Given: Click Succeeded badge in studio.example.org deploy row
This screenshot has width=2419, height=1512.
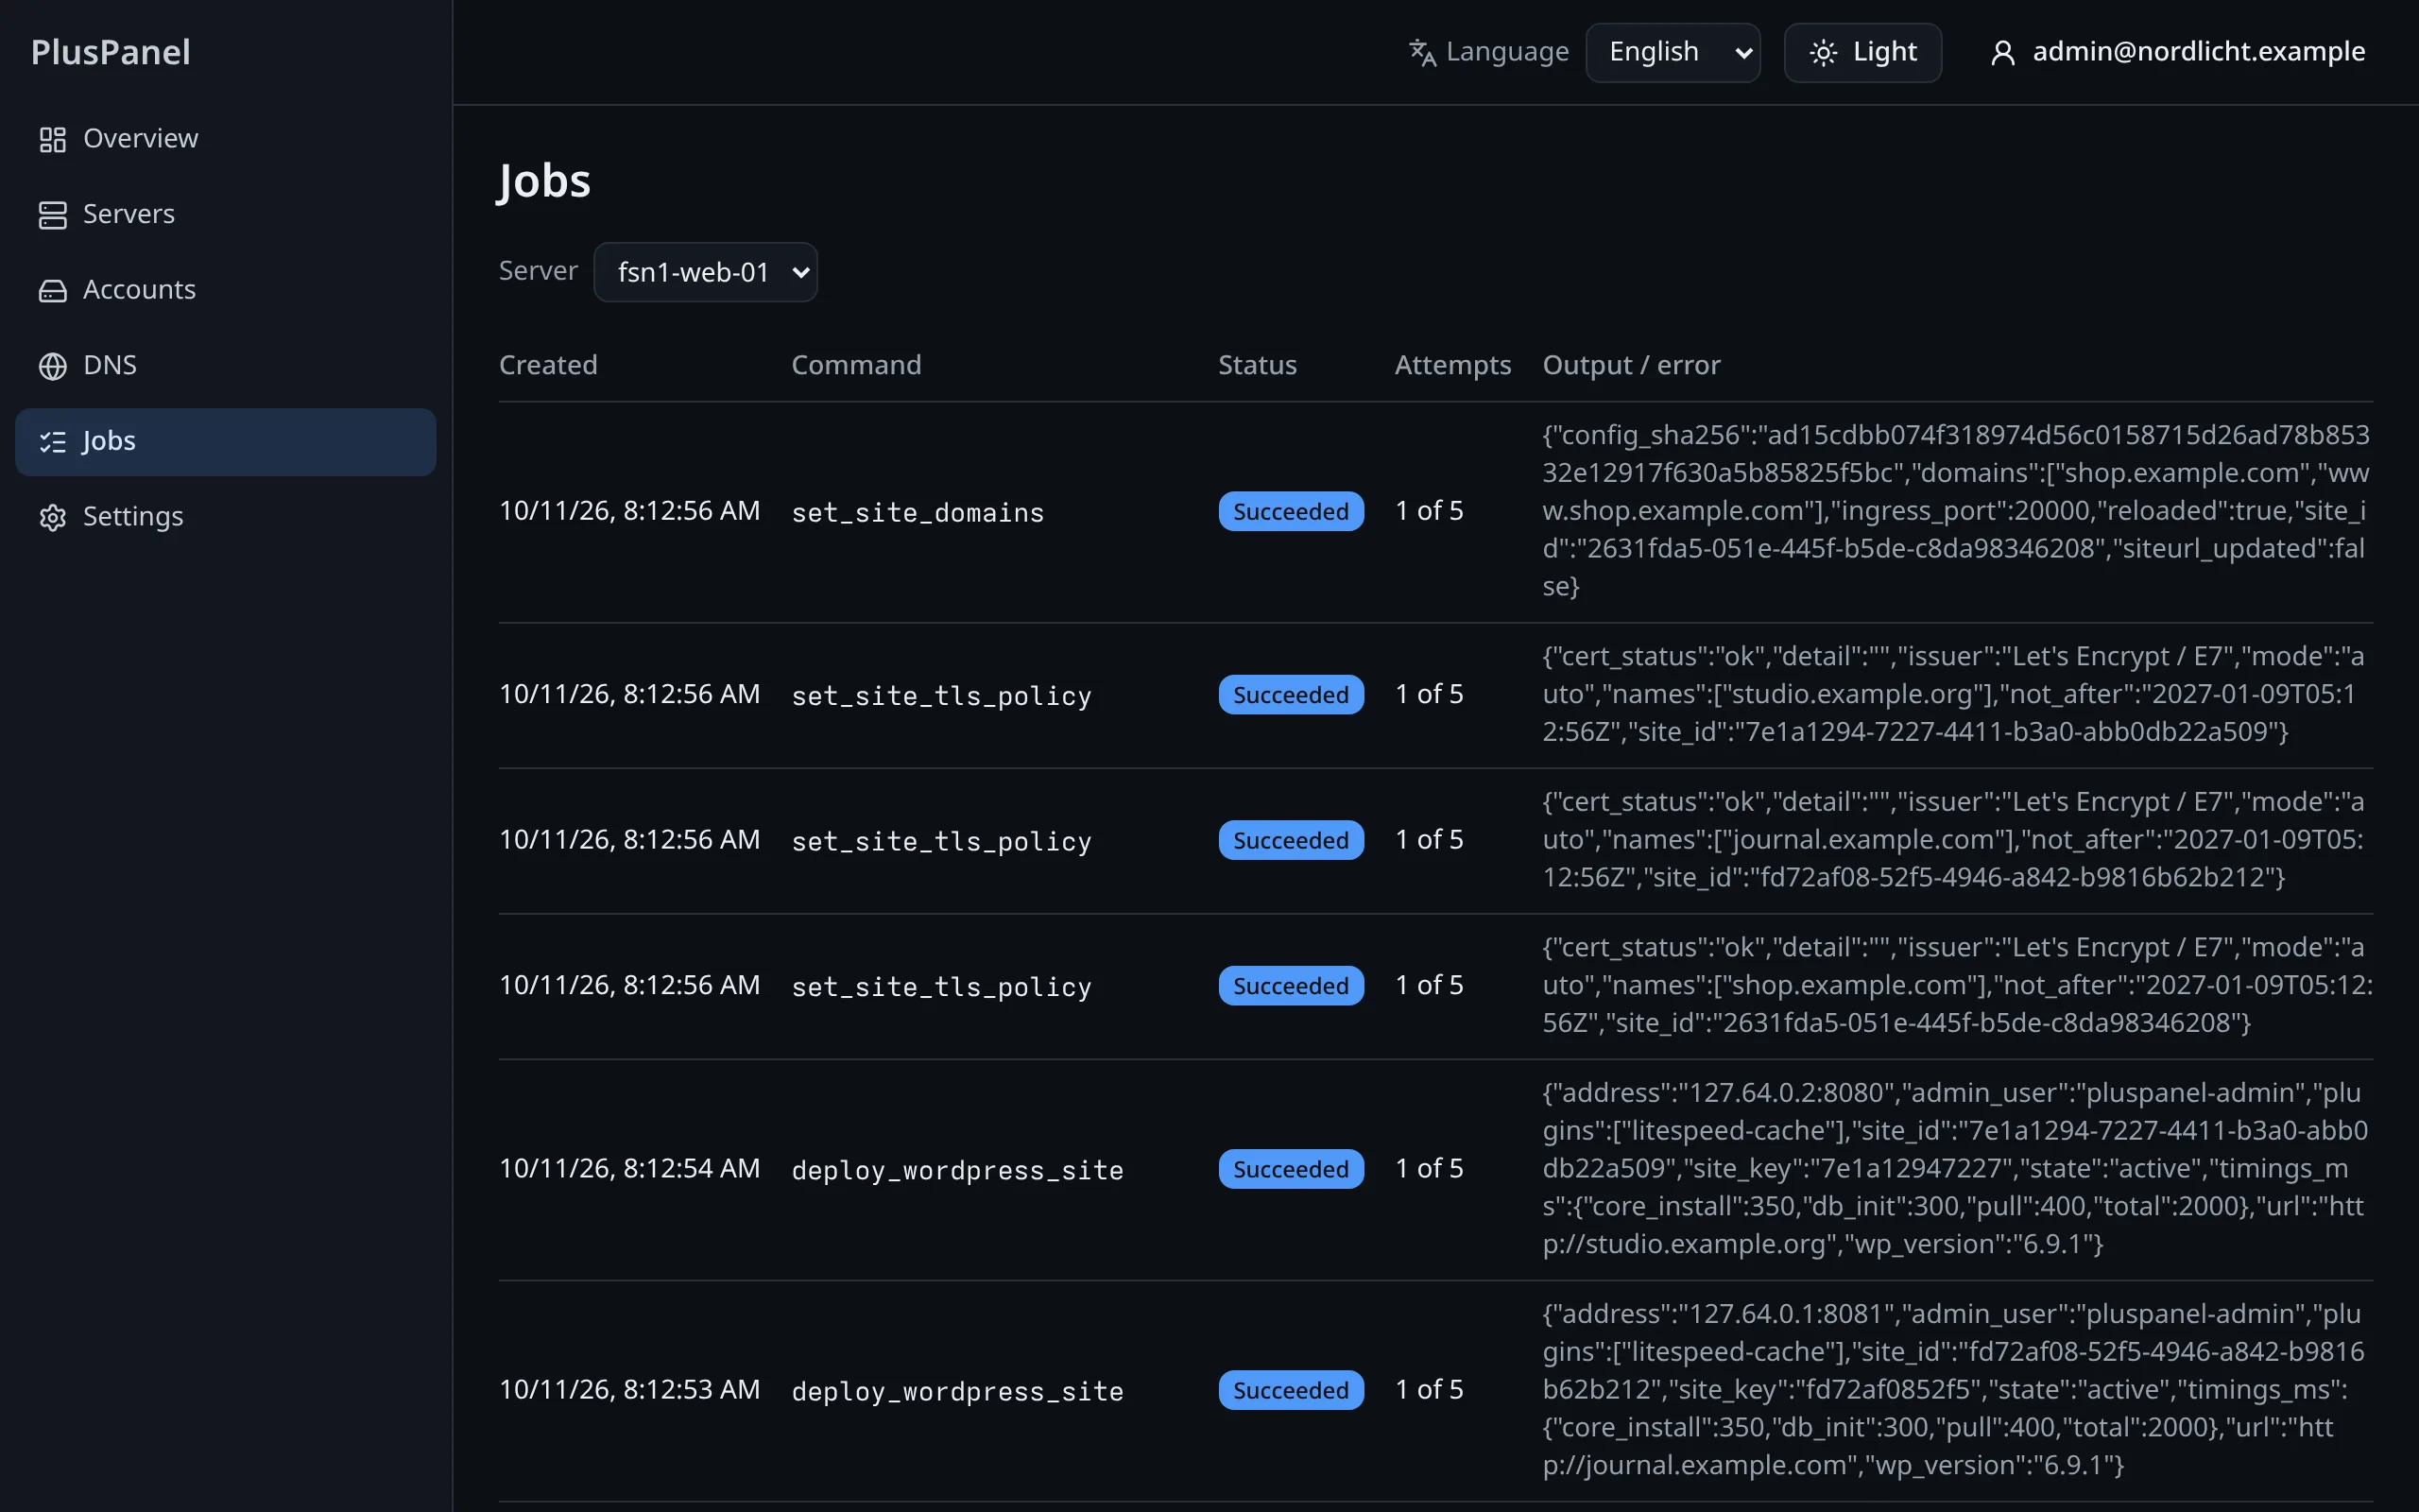Looking at the screenshot, I should click(x=1291, y=1169).
